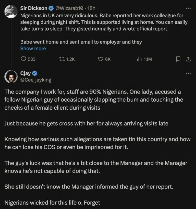The width and height of the screenshot is (196, 209).
Task: Click the tweet text about night shift sleeping
Action: coord(102,22)
